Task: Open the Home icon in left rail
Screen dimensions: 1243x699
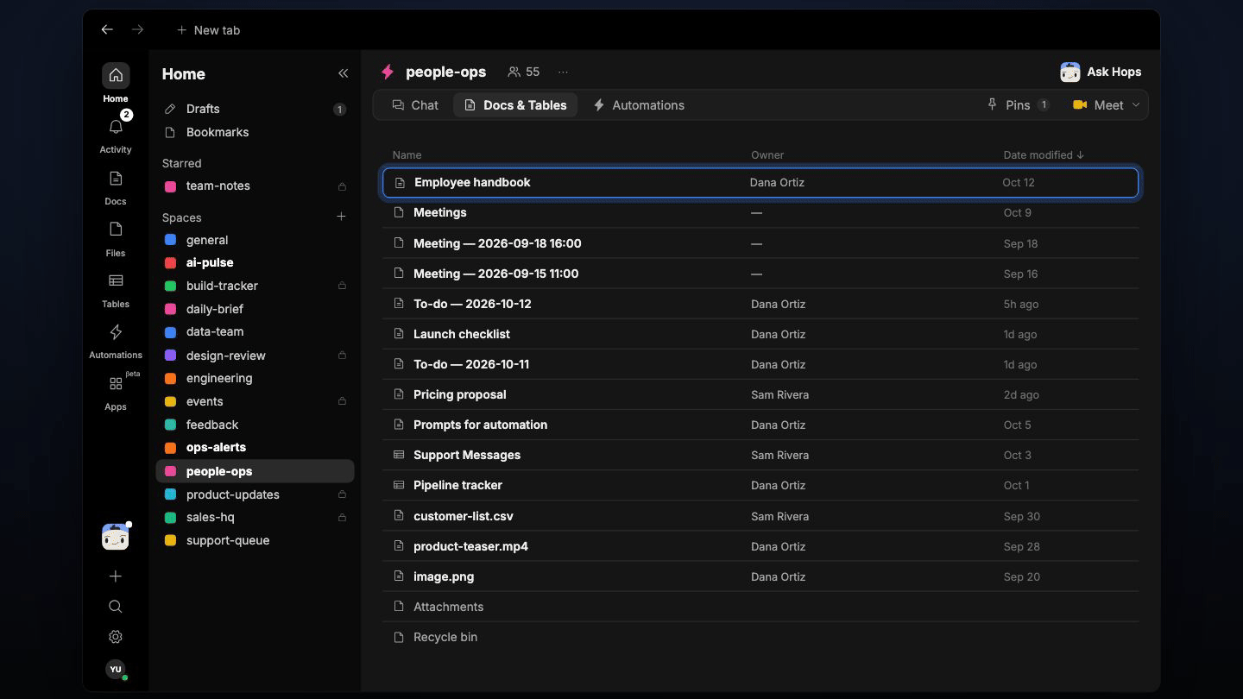Action: pyautogui.click(x=116, y=76)
